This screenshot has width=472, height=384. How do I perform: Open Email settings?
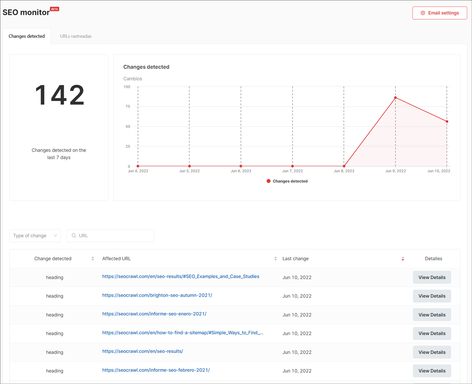439,13
